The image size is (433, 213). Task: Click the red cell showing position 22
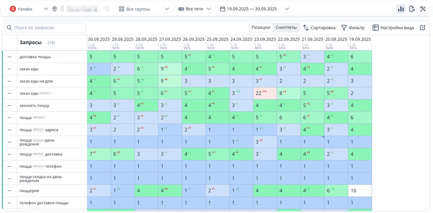coord(265,93)
